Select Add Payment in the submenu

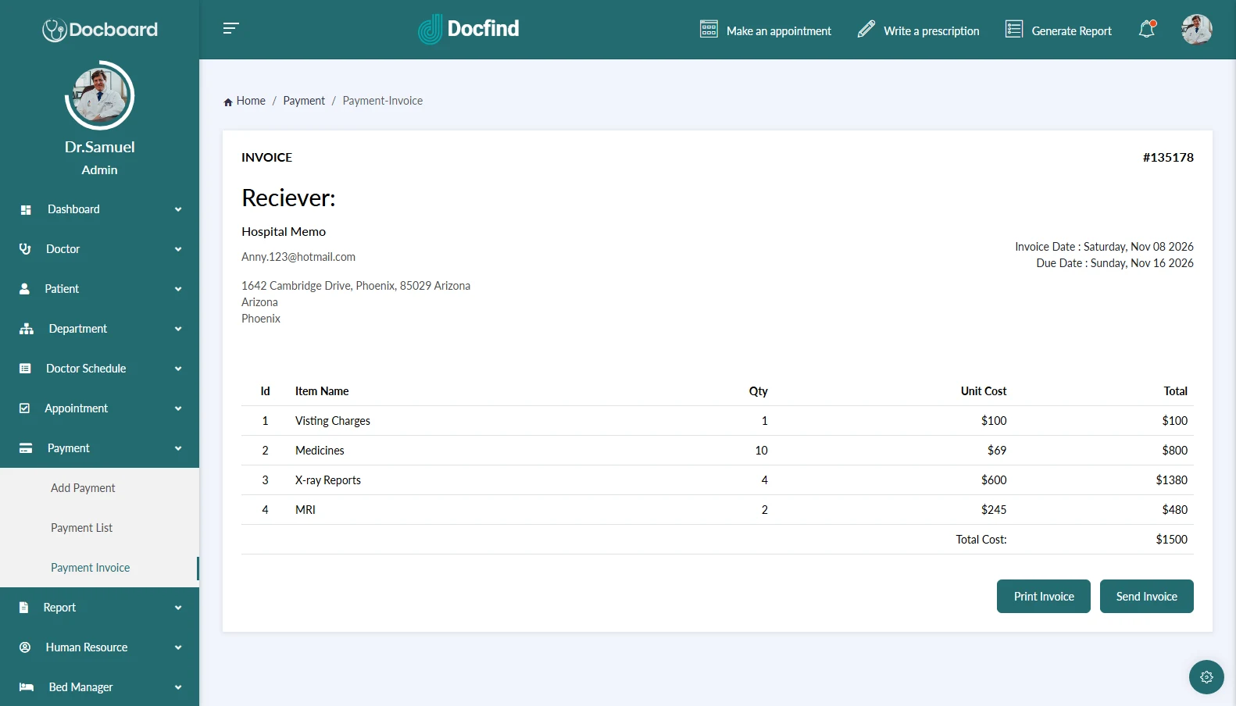click(83, 488)
